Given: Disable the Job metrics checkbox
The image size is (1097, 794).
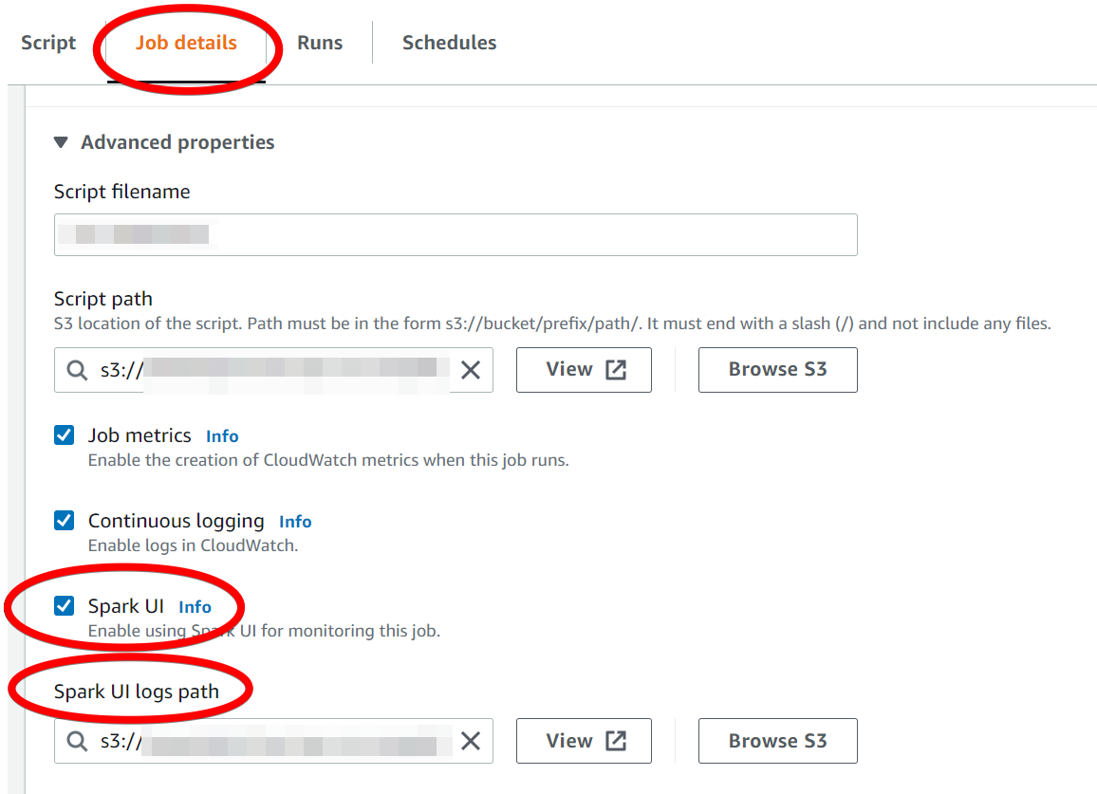Looking at the screenshot, I should 64,434.
